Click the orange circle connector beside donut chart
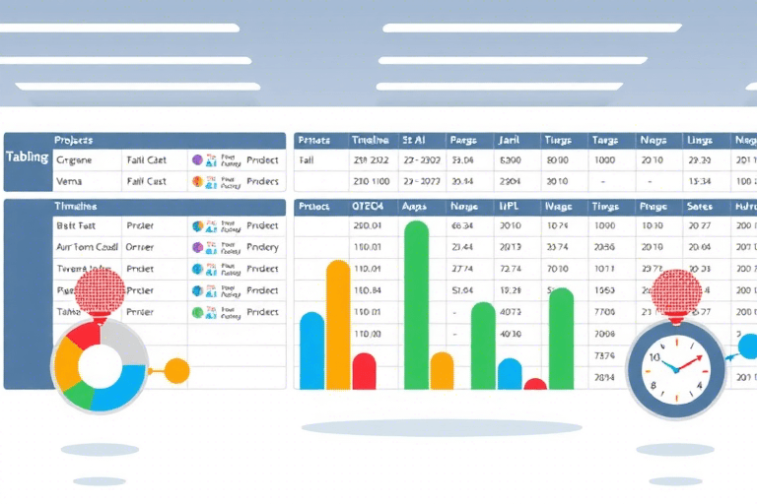Image resolution: width=757 pixels, height=504 pixels. tap(176, 371)
